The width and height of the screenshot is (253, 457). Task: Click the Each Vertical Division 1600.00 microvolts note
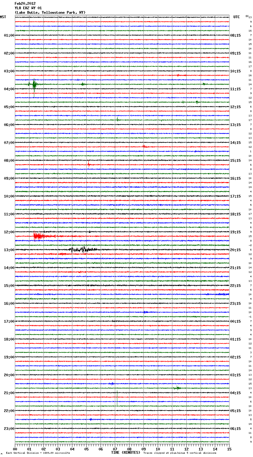38,453
